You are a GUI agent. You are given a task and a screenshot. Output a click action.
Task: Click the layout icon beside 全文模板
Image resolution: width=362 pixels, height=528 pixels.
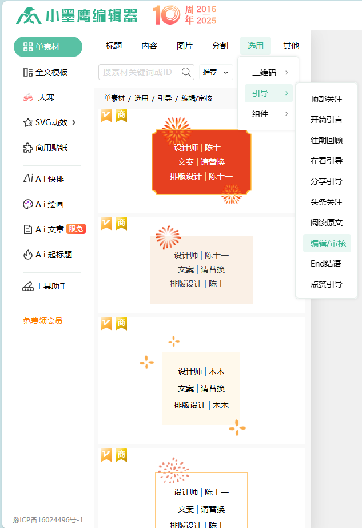click(x=28, y=72)
